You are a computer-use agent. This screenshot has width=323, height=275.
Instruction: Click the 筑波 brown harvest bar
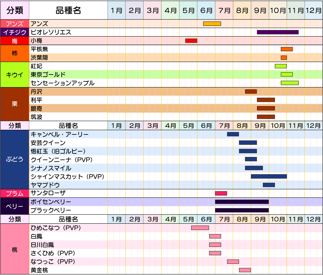tap(266, 117)
